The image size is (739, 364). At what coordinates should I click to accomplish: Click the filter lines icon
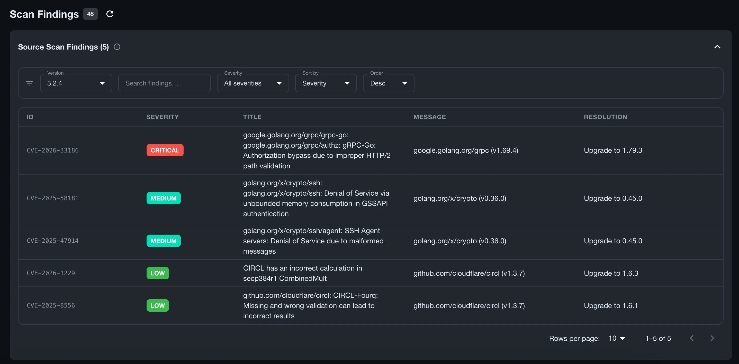29,83
